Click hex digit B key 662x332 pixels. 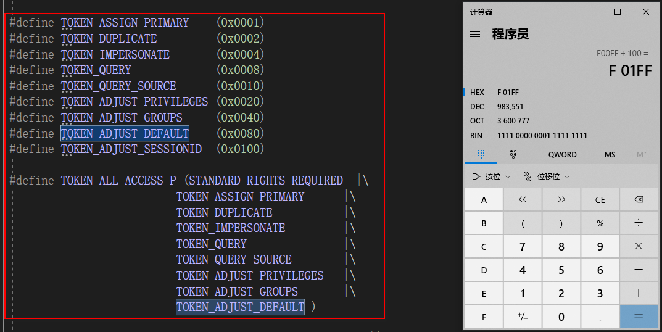pos(484,223)
